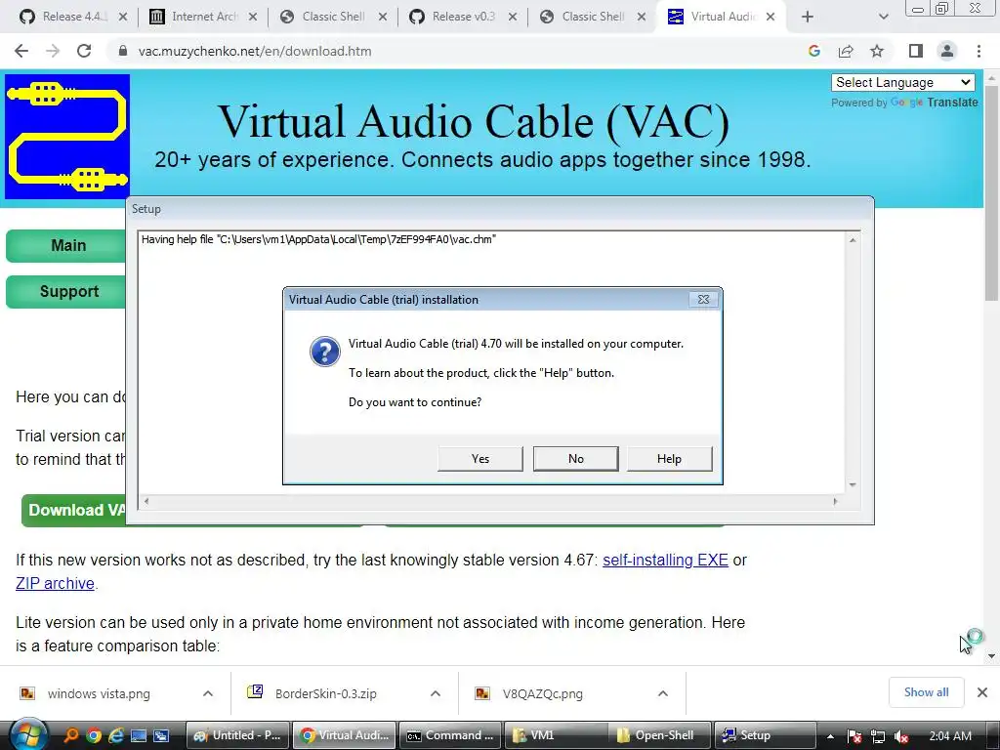The width and height of the screenshot is (1000, 750).
Task: Go back to previous page in Chrome
Action: pyautogui.click(x=21, y=51)
